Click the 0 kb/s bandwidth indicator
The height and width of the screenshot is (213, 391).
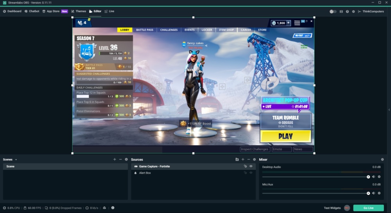[x=92, y=208]
